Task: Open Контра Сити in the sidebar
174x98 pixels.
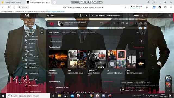Action: [32, 85]
